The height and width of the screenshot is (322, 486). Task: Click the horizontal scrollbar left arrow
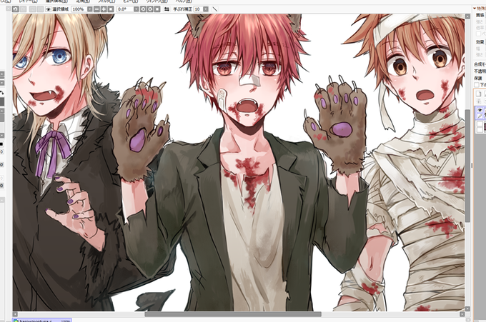point(15,314)
